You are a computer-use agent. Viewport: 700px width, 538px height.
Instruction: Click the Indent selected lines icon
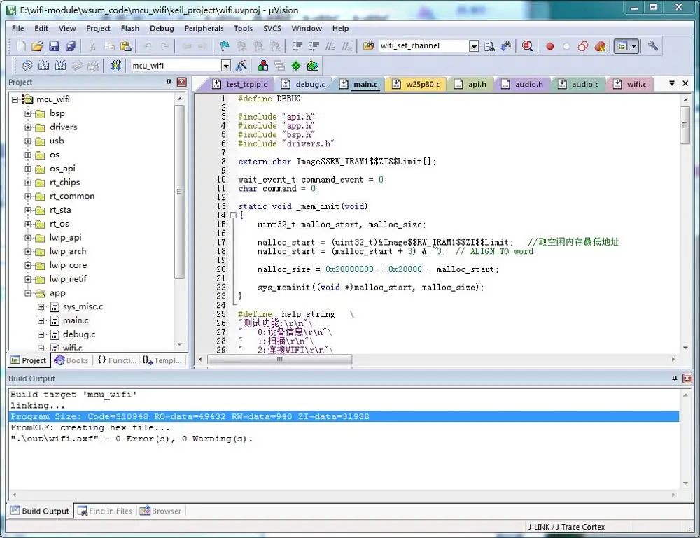297,46
